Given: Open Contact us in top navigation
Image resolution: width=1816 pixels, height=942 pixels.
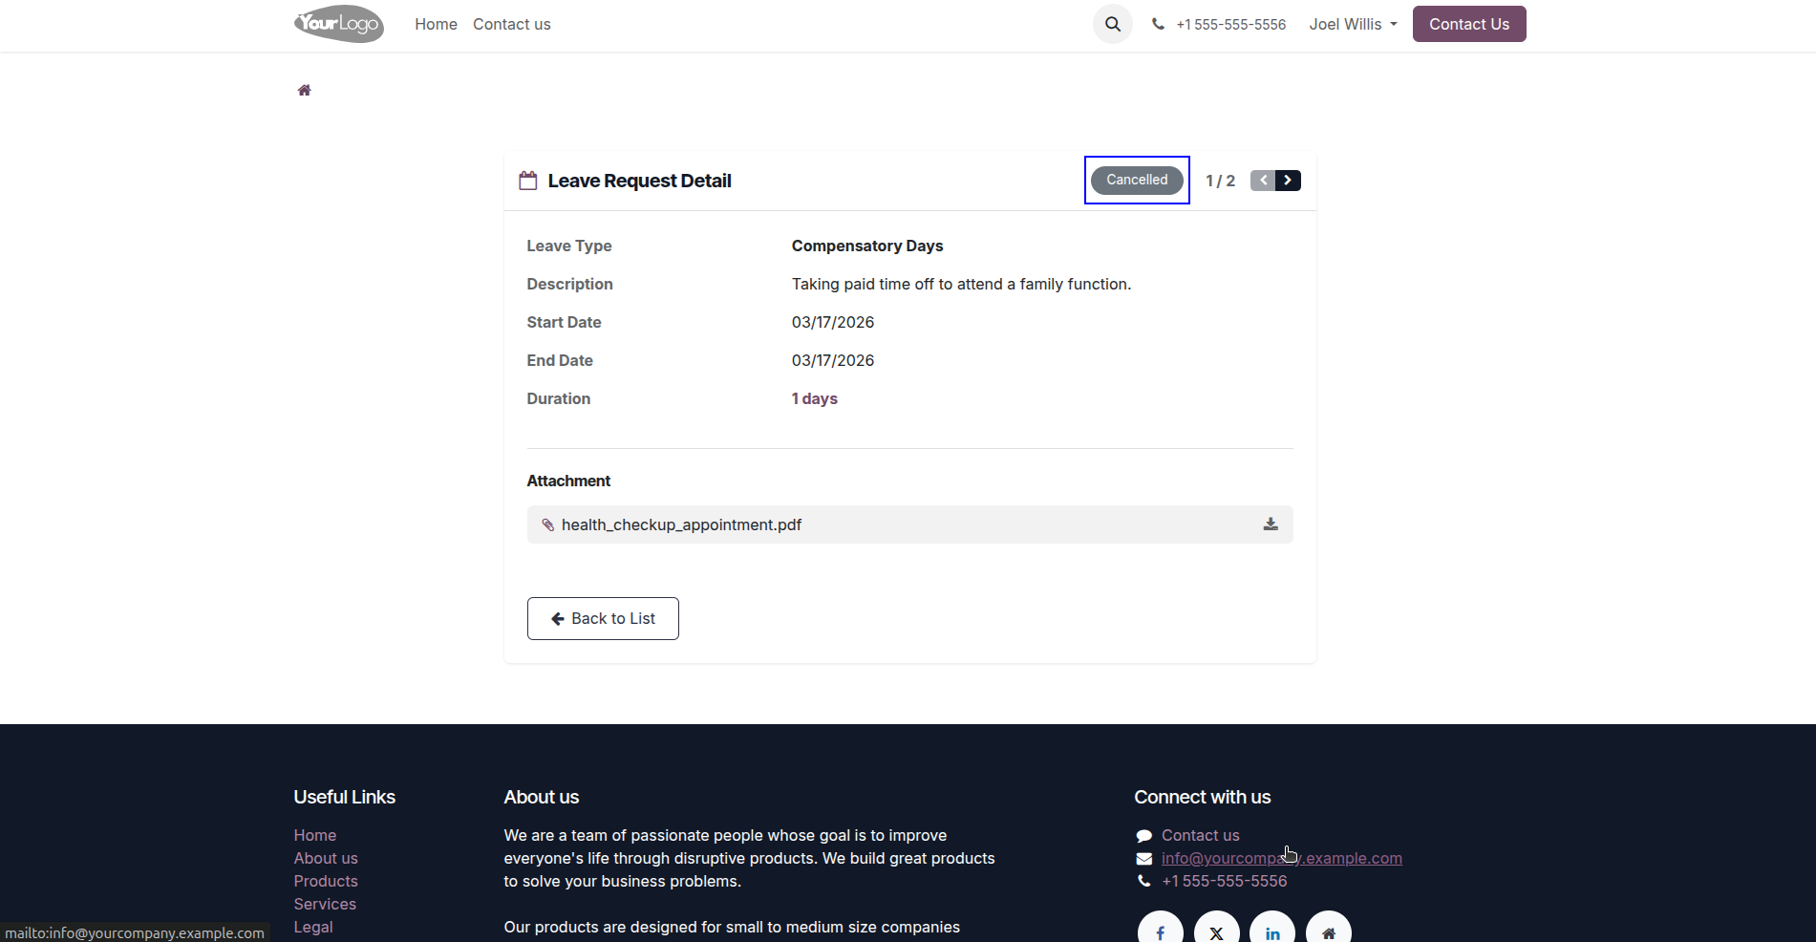Looking at the screenshot, I should (512, 24).
